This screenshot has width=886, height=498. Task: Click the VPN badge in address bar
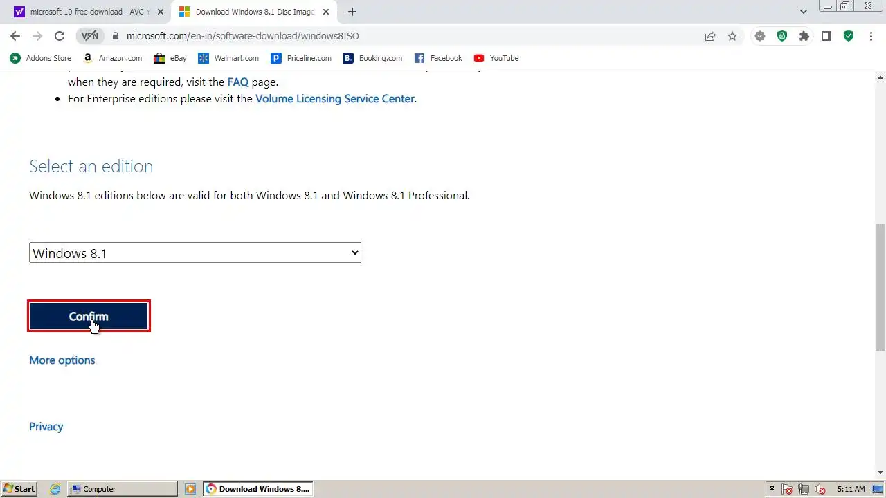click(90, 36)
